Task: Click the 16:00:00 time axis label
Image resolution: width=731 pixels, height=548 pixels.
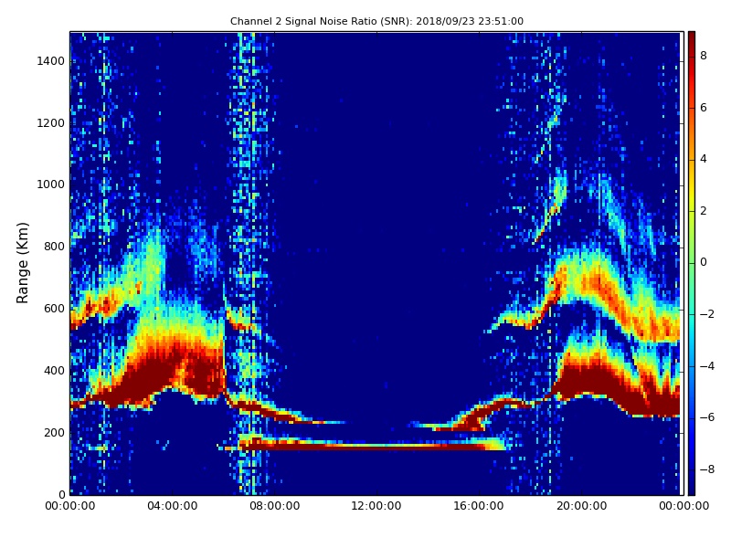Action: (x=479, y=506)
